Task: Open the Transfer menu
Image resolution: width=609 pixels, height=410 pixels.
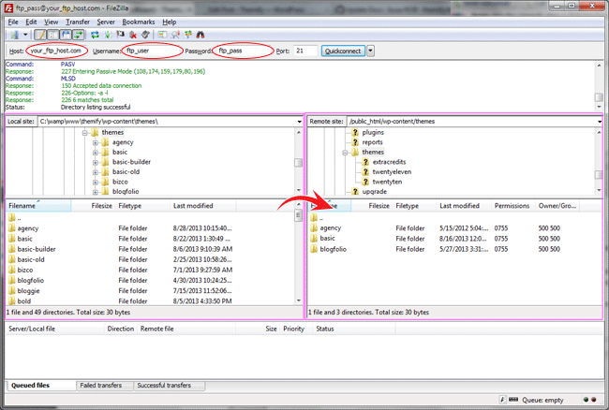Action: [78, 22]
